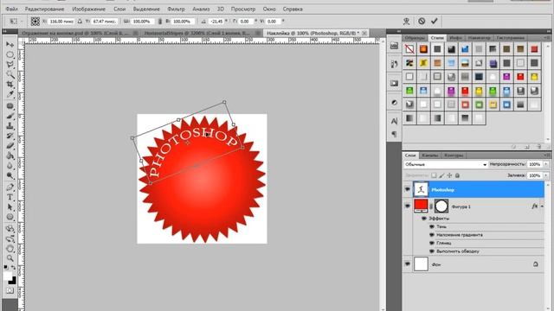
Task: Hide the Фигура 1 layer
Action: pos(408,206)
